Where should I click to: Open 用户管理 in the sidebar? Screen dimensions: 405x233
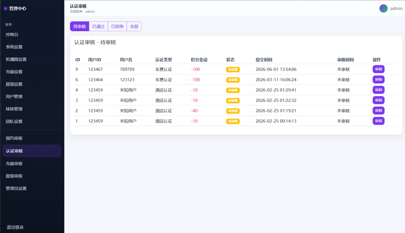[x=32, y=96]
